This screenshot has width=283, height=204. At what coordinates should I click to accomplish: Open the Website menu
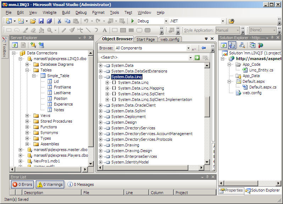coord(50,12)
